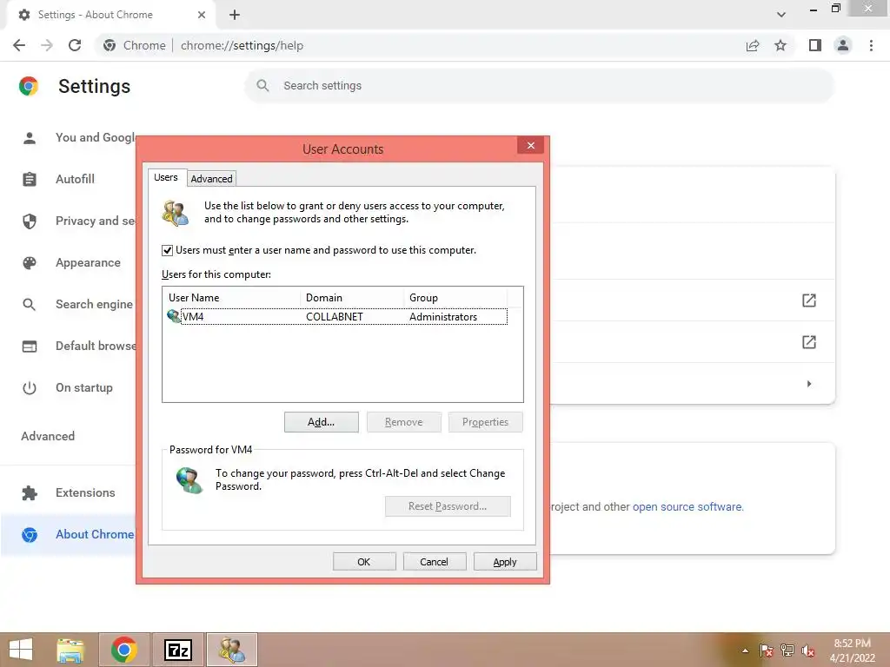Viewport: 890px width, 667px height.
Task: Click the volume muted tray icon
Action: tap(808, 650)
